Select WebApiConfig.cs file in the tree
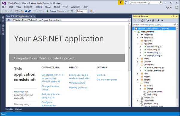The image size is (180, 116). coord(154,56)
